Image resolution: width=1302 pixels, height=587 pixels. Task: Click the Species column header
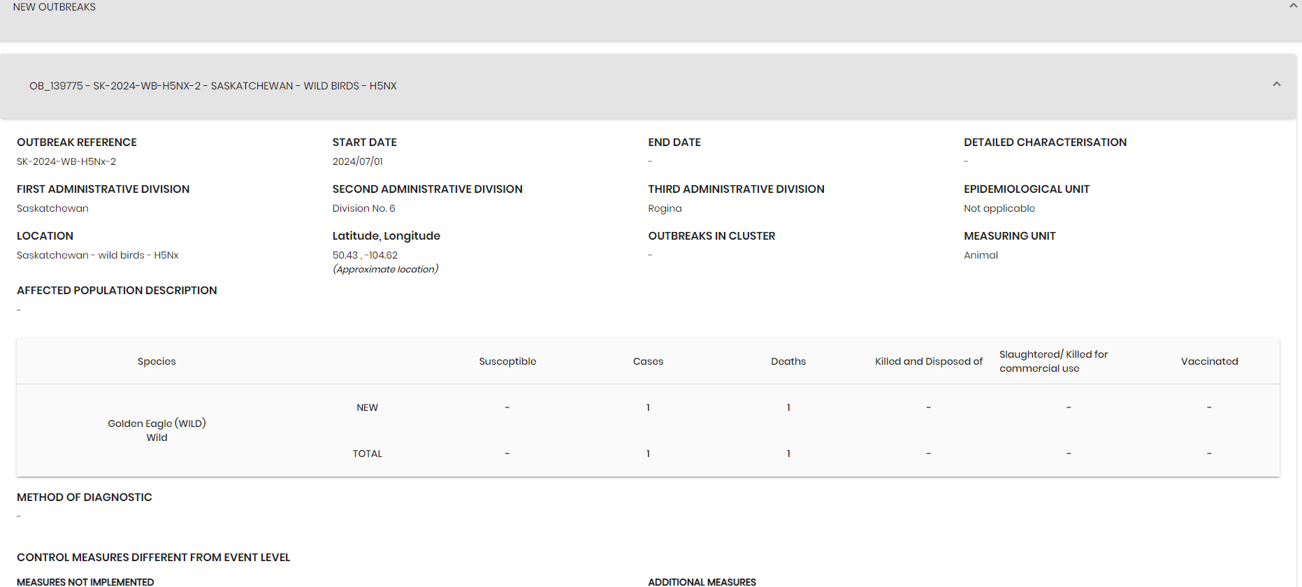tap(157, 361)
